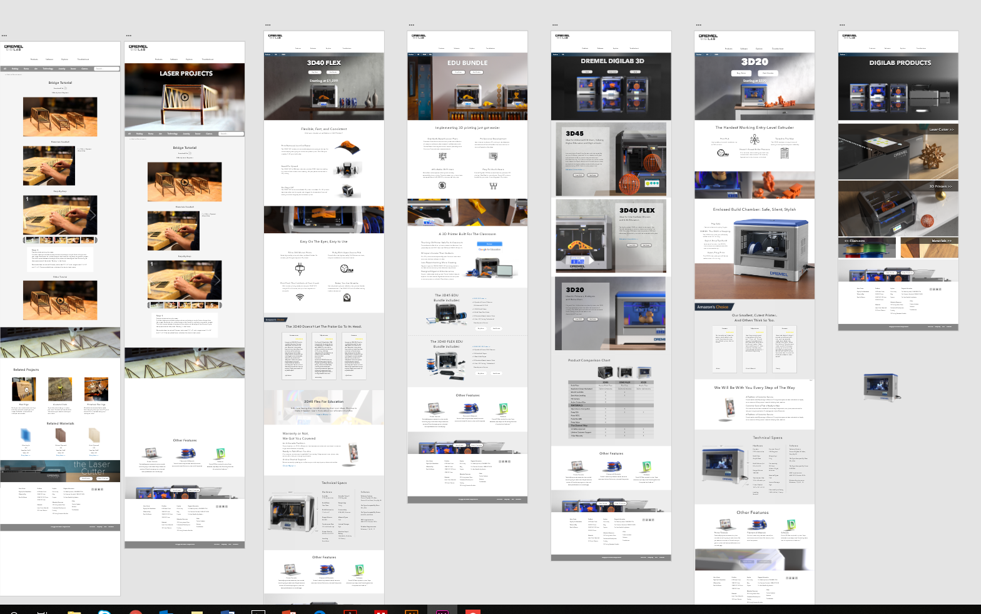Click the Wi-Fi icon in 3D40 Flex artboard
This screenshot has height=614, width=981.
click(x=300, y=298)
